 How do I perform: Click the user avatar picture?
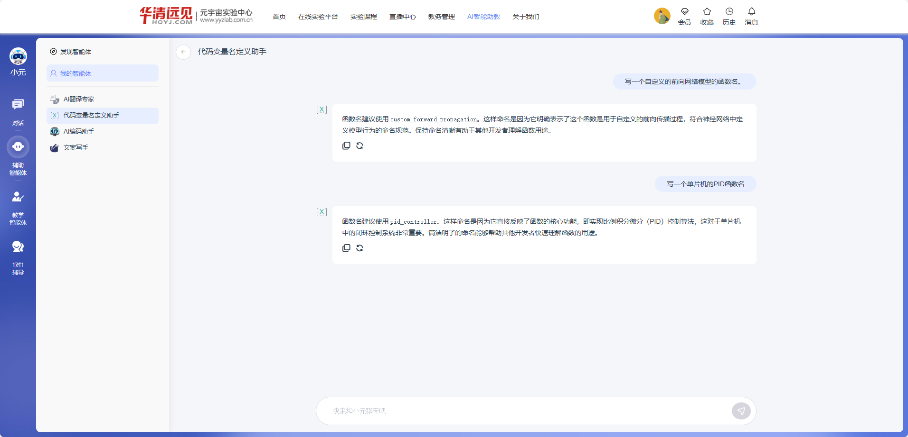tap(662, 16)
